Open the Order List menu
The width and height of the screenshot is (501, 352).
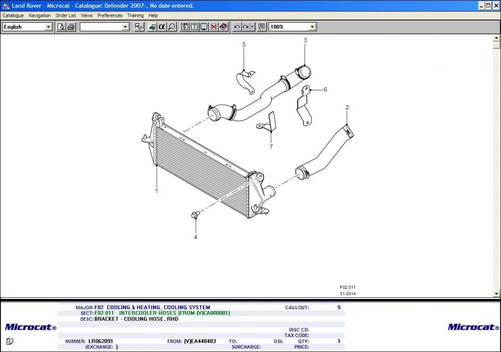click(66, 15)
